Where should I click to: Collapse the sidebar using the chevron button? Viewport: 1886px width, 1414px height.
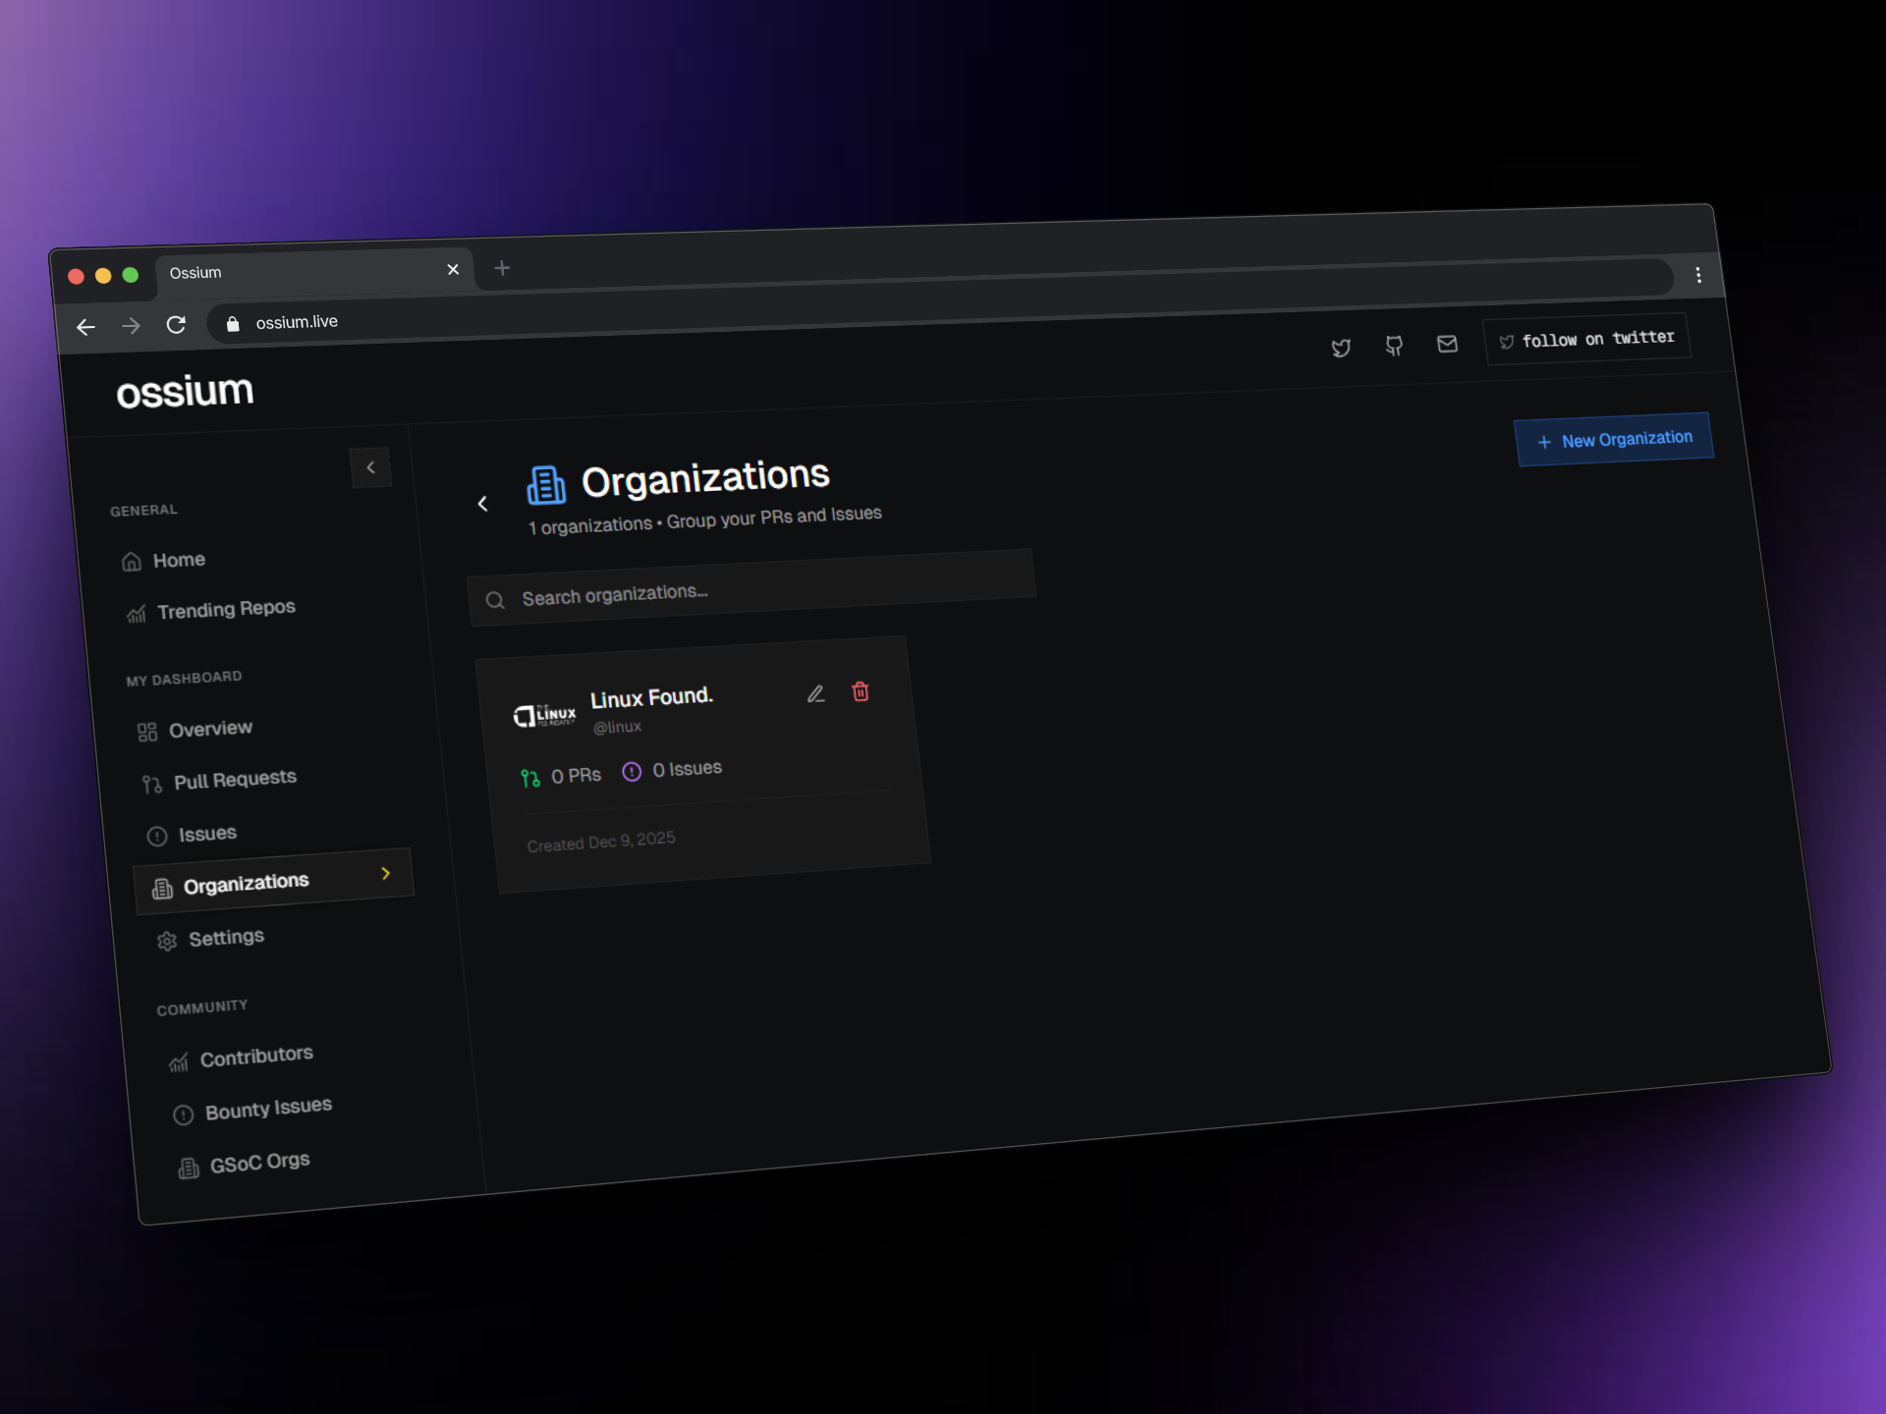[371, 468]
